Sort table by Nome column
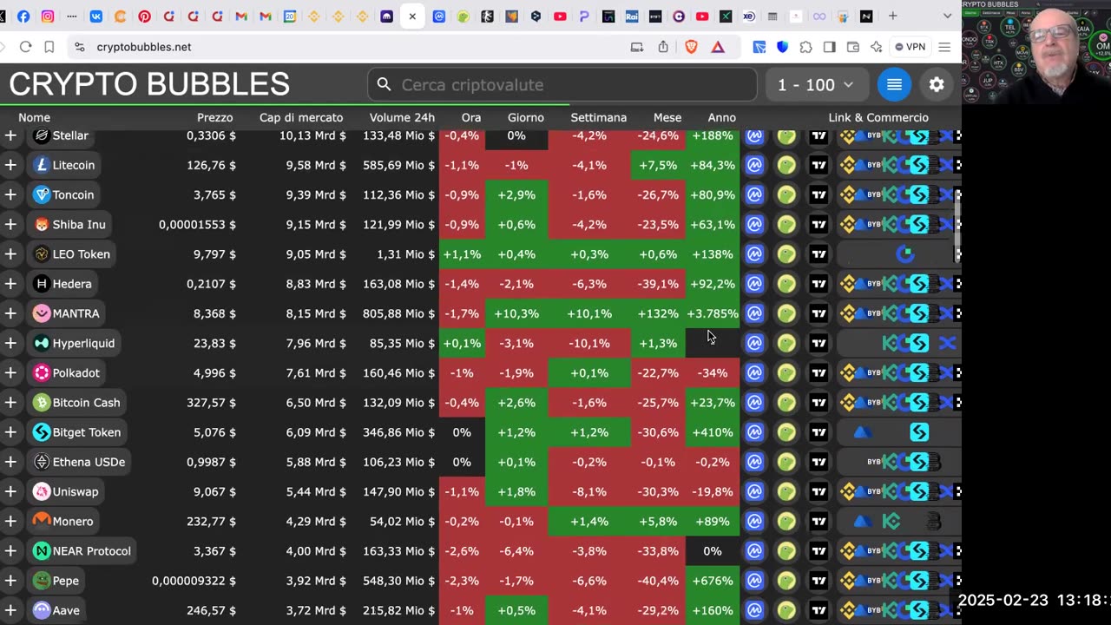The height and width of the screenshot is (625, 1111). click(35, 117)
